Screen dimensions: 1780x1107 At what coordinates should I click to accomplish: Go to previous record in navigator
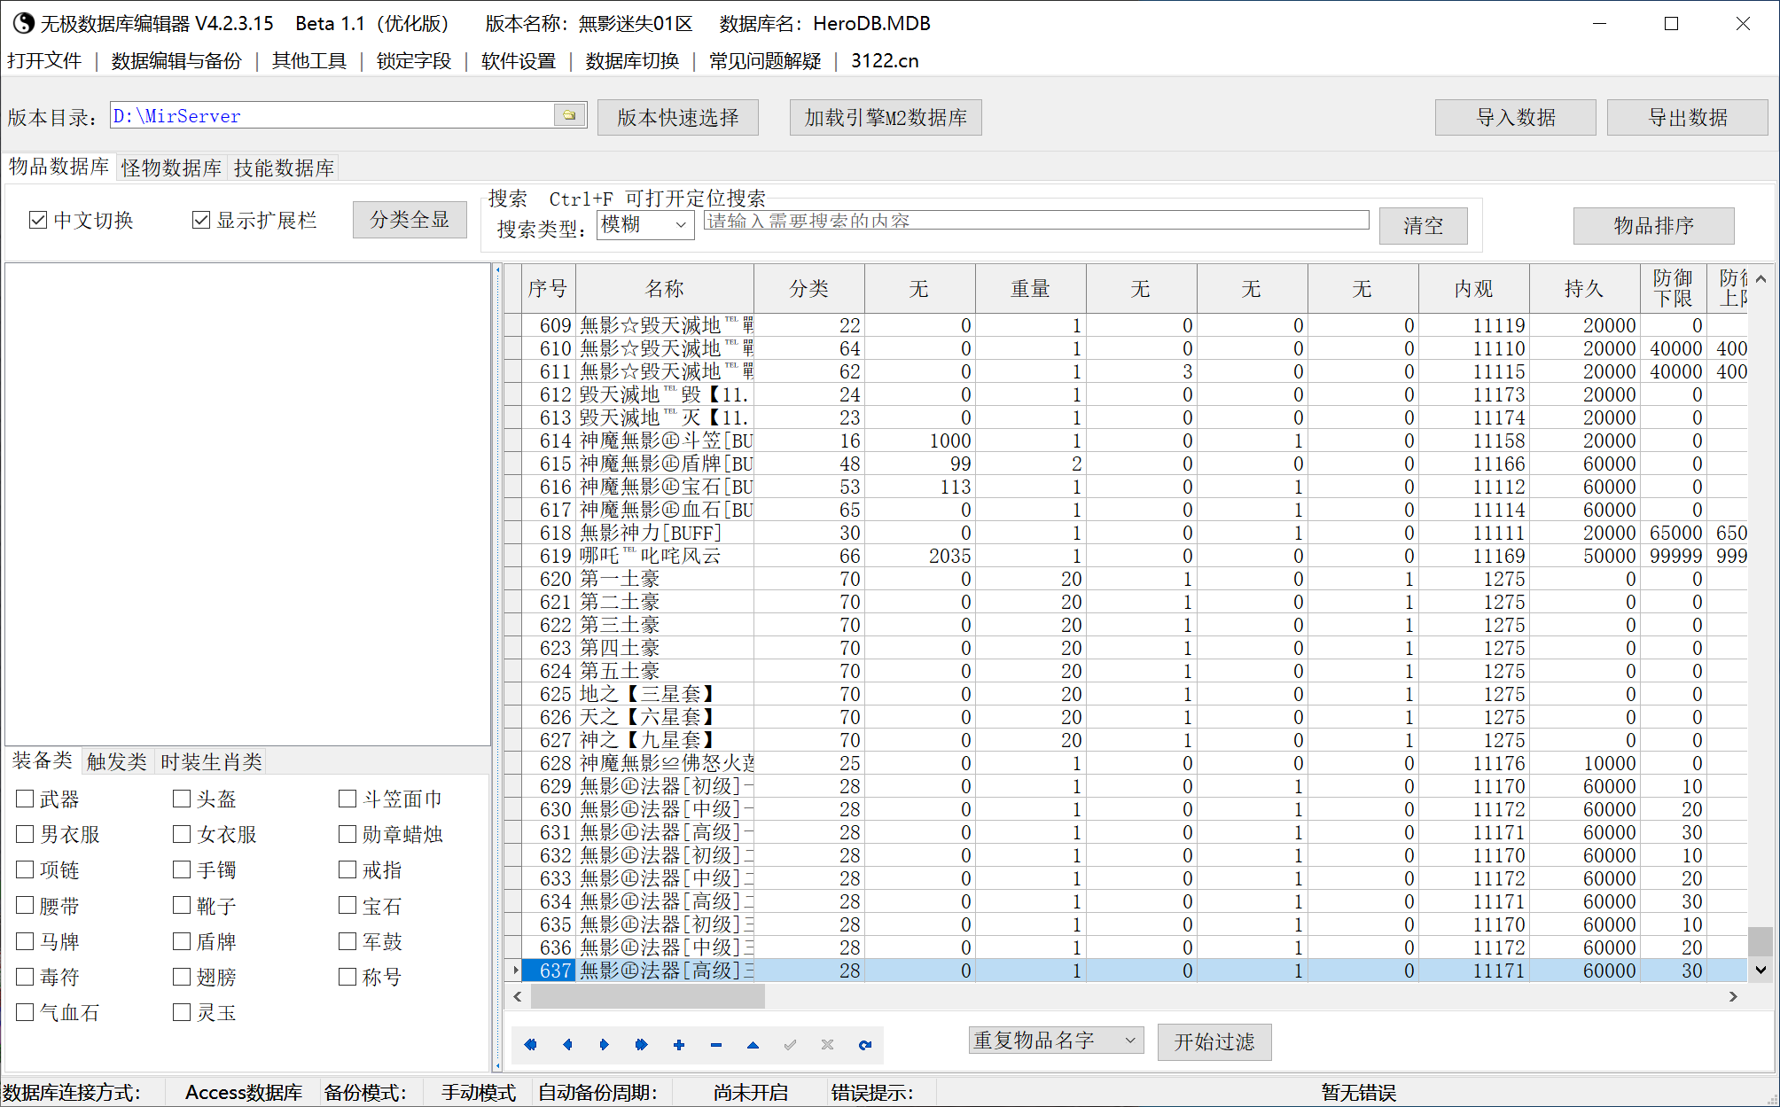tap(567, 1045)
